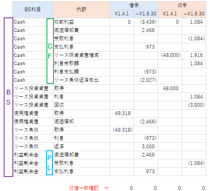
Task: Select the 利息受取額 cell
Action: pos(81,64)
